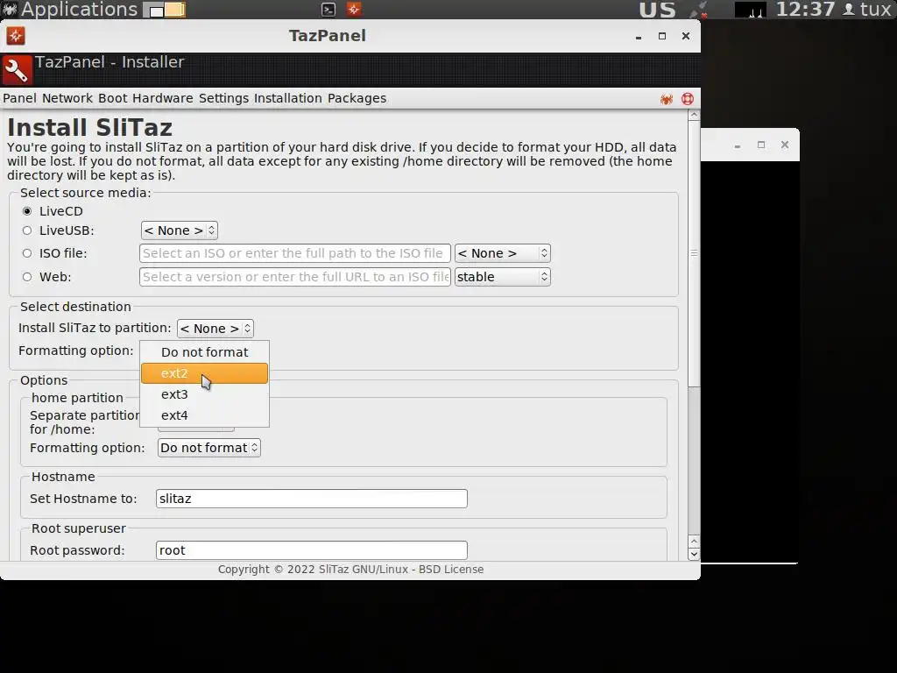Viewport: 897px width, 673px height.
Task: Click the CPU monitor tray graph
Action: [x=750, y=9]
